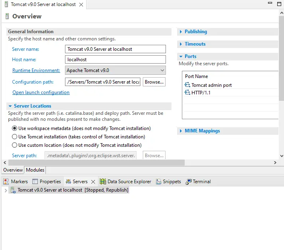The image size is (284, 250).
Task: Switch to the Modules tab
Action: pos(35,170)
